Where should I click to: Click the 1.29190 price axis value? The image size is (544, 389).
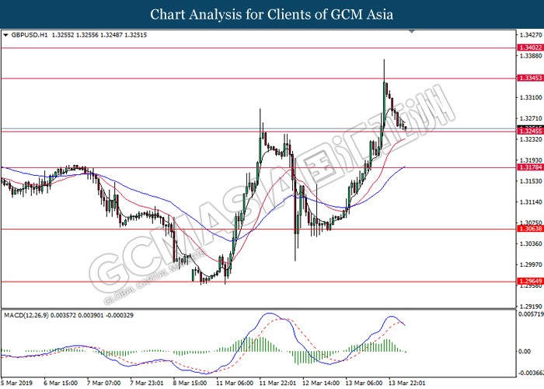pyautogui.click(x=531, y=307)
